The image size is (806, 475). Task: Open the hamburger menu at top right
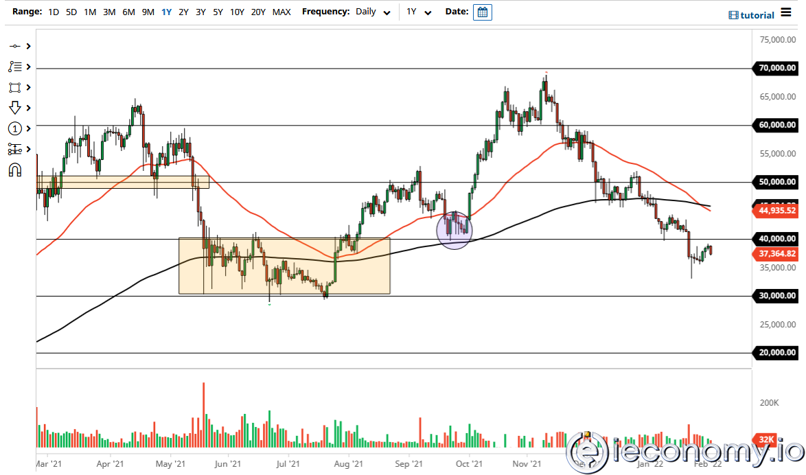tap(786, 14)
